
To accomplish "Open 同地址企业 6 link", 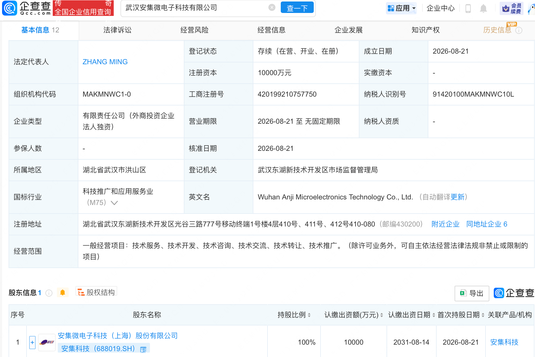I will (487, 224).
